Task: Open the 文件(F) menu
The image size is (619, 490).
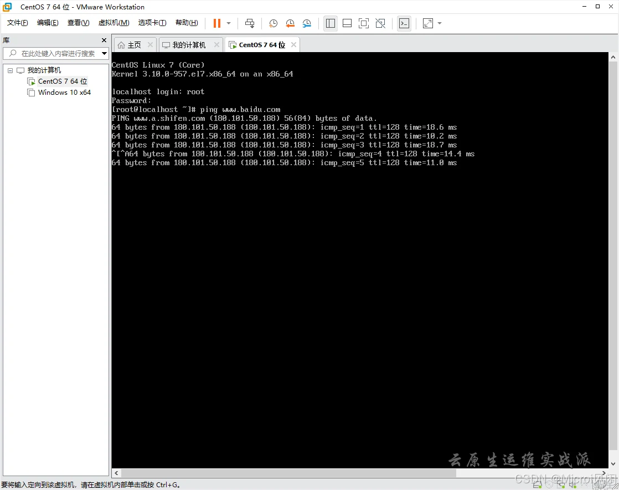Action: click(17, 23)
